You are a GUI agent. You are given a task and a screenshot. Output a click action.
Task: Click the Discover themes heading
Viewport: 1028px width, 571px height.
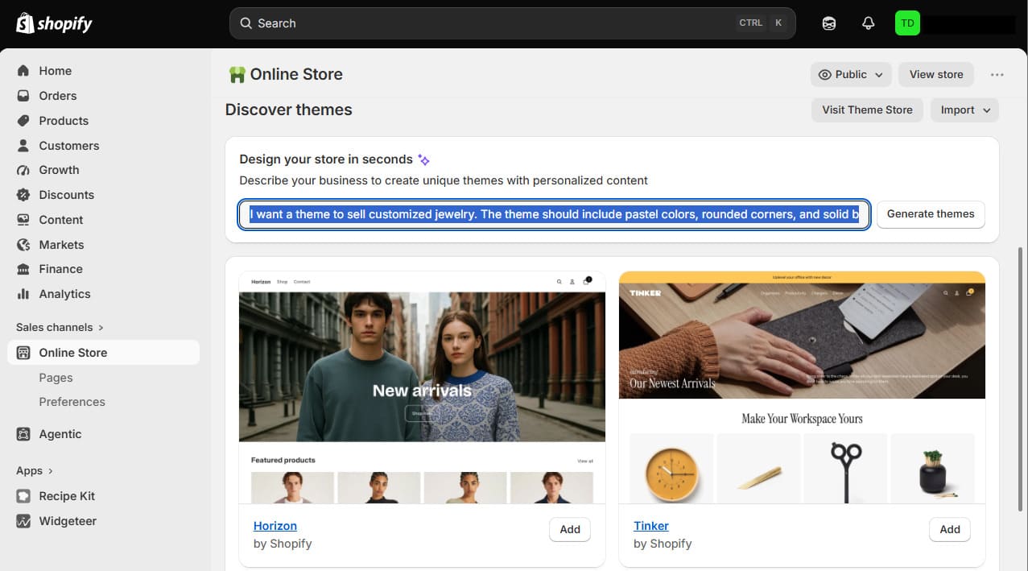point(288,110)
